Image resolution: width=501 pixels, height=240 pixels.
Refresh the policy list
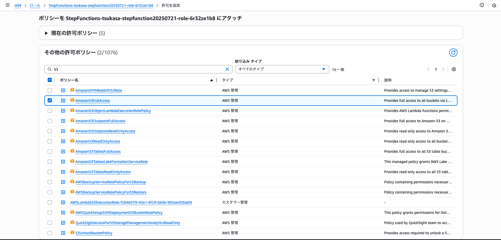(x=453, y=52)
